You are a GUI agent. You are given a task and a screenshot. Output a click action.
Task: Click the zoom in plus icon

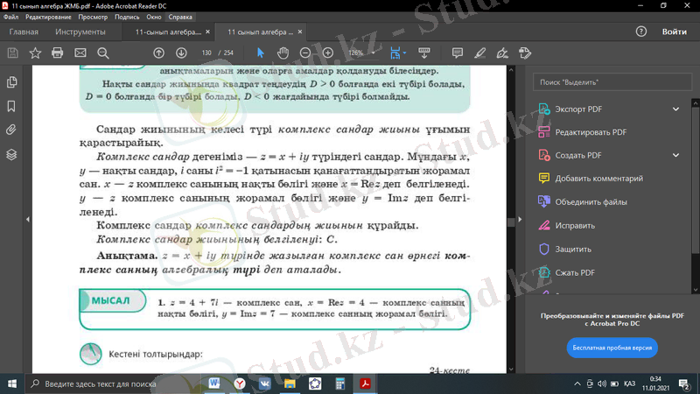tap(326, 53)
